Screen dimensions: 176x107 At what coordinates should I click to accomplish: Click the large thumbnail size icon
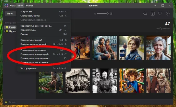111,13
